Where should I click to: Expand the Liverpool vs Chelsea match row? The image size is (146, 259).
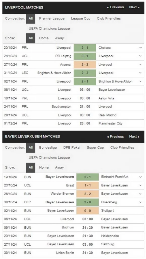(140, 48)
